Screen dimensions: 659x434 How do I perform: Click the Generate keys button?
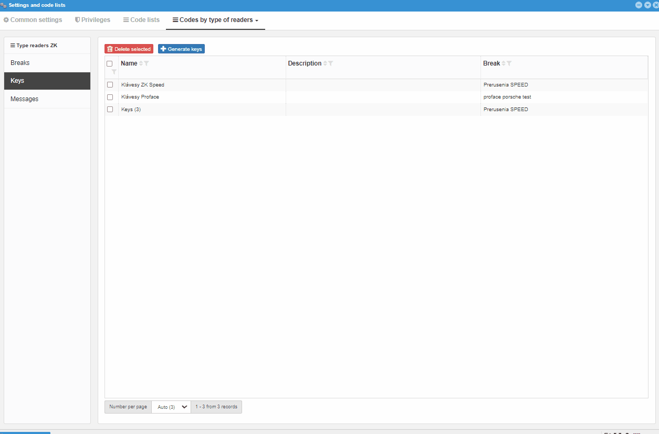point(181,49)
